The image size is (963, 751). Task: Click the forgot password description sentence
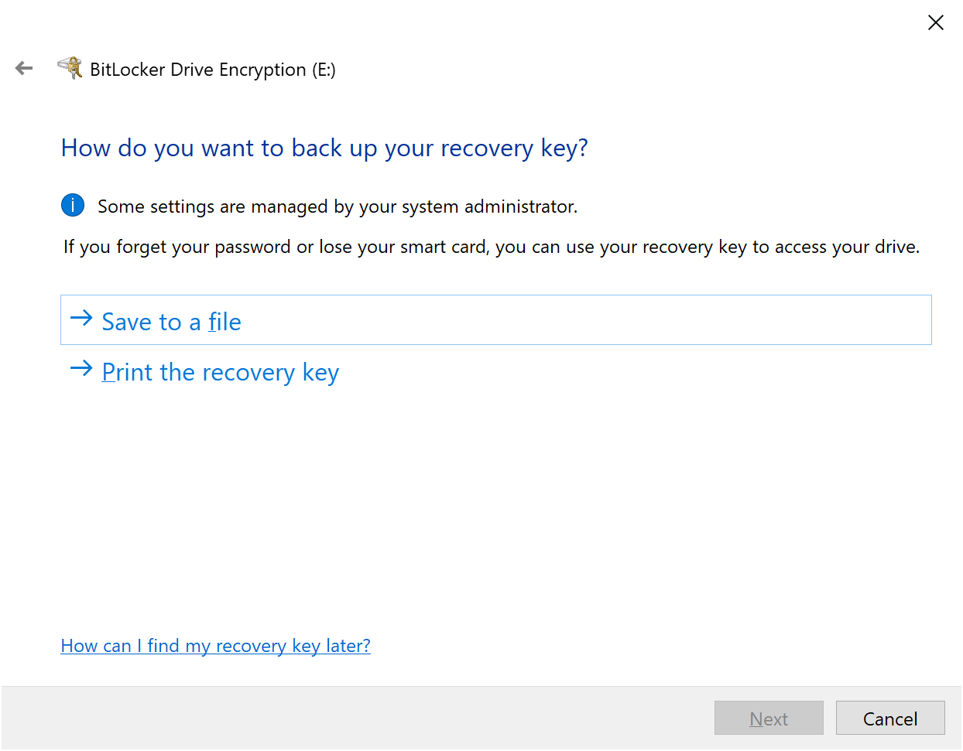[x=492, y=247]
